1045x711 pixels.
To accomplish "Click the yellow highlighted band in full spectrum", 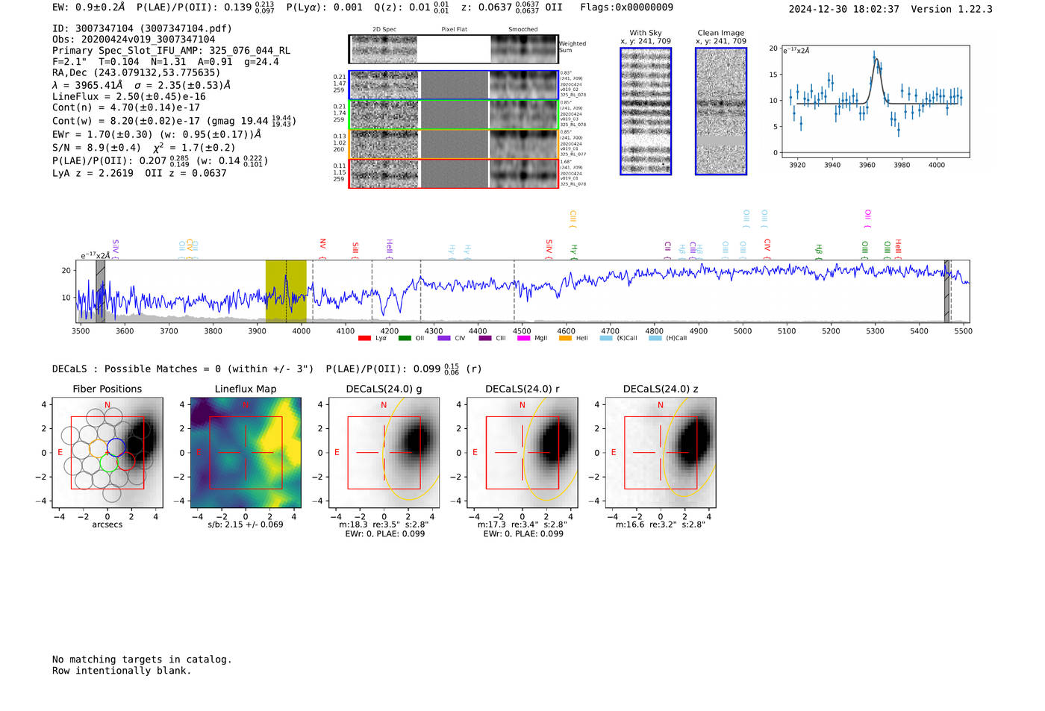I will tap(286, 291).
